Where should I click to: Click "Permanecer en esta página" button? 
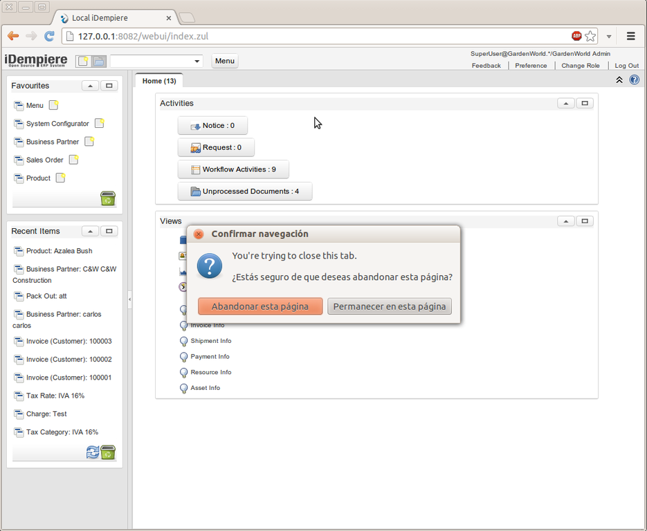tap(390, 306)
